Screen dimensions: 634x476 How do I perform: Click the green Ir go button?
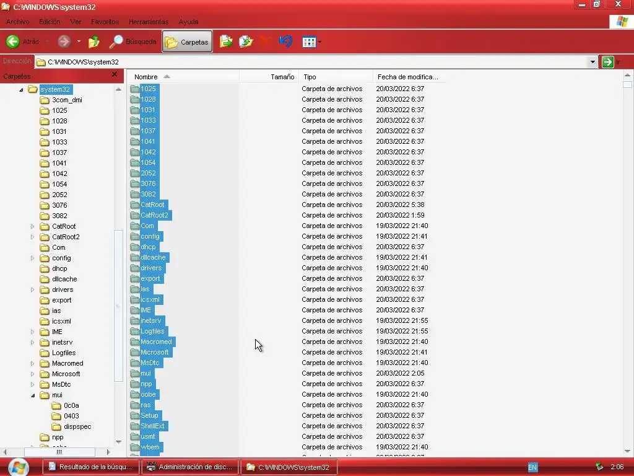tap(608, 62)
